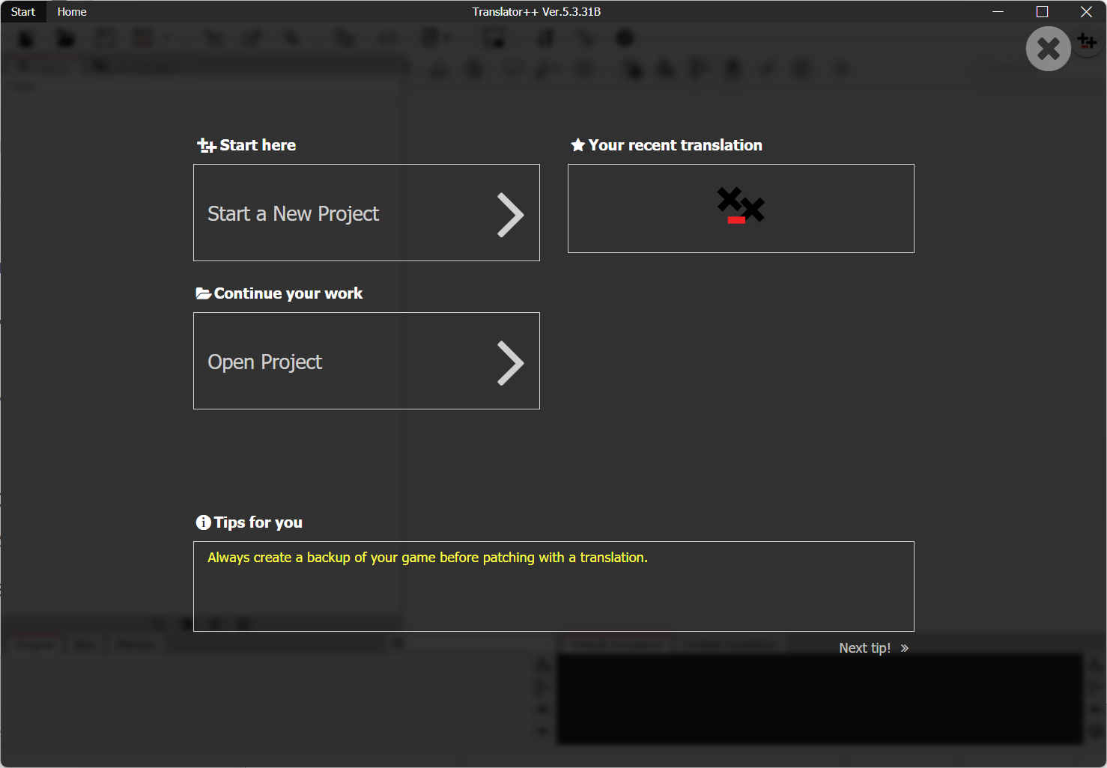Click the "Your recent translation" heading
The height and width of the screenshot is (768, 1107).
click(x=667, y=145)
